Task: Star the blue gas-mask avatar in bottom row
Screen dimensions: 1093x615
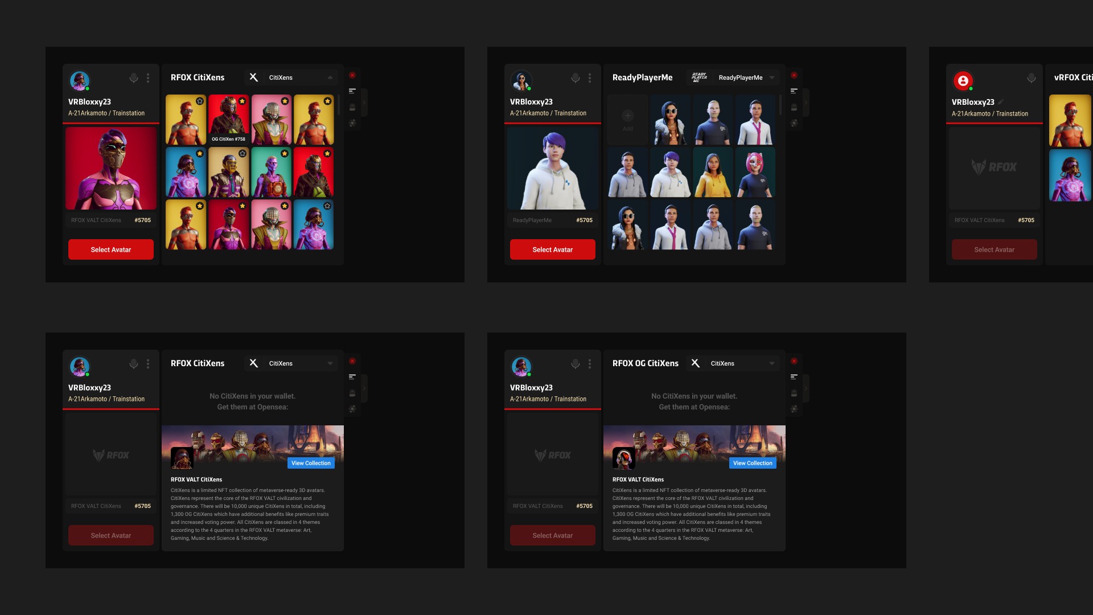Action: [327, 206]
